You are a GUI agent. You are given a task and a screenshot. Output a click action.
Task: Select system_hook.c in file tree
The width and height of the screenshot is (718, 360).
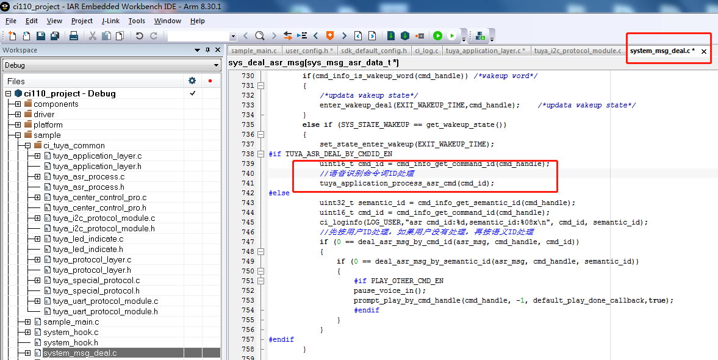[71, 333]
